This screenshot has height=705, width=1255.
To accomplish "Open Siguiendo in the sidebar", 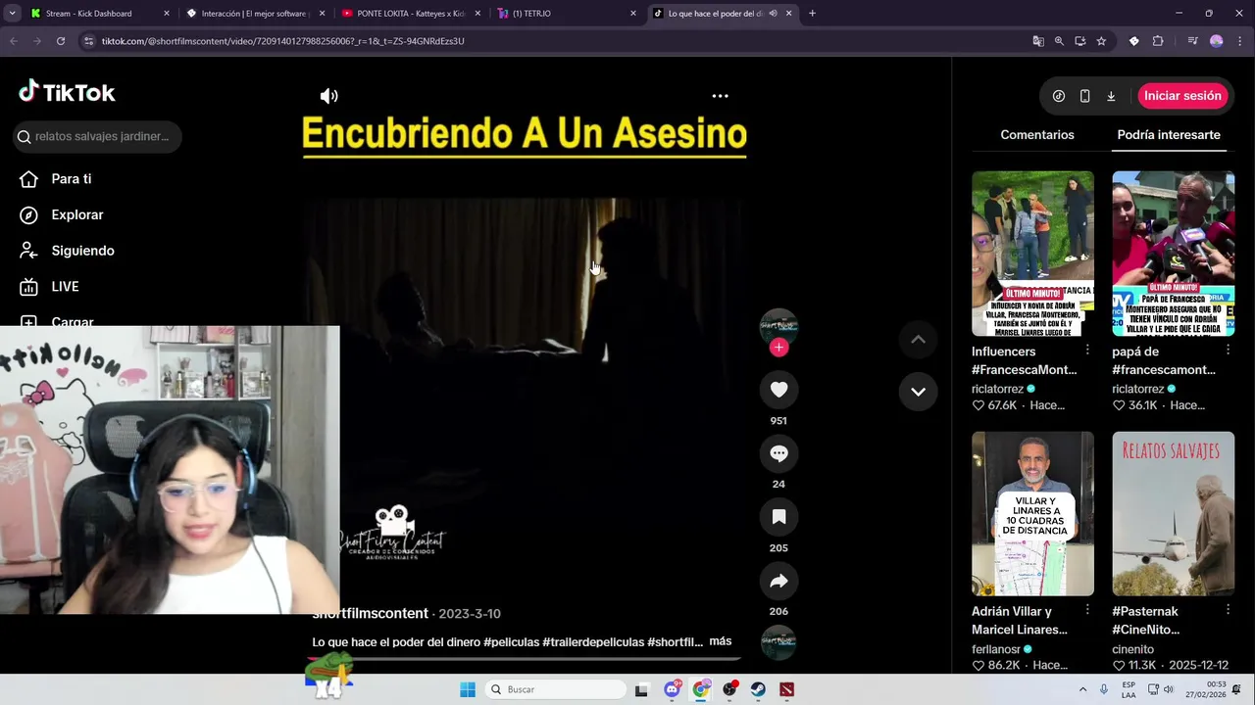I will tap(82, 251).
